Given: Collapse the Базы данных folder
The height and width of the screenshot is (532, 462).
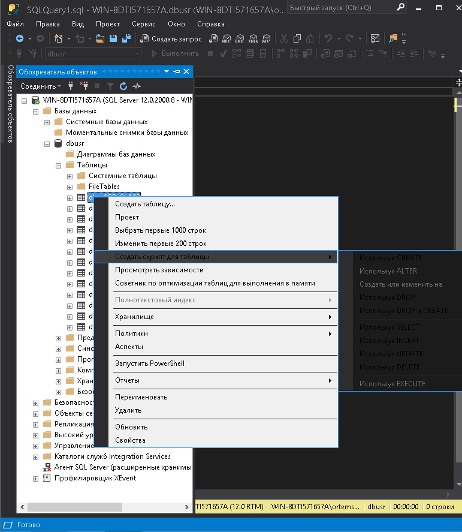Looking at the screenshot, I should pyautogui.click(x=35, y=112).
